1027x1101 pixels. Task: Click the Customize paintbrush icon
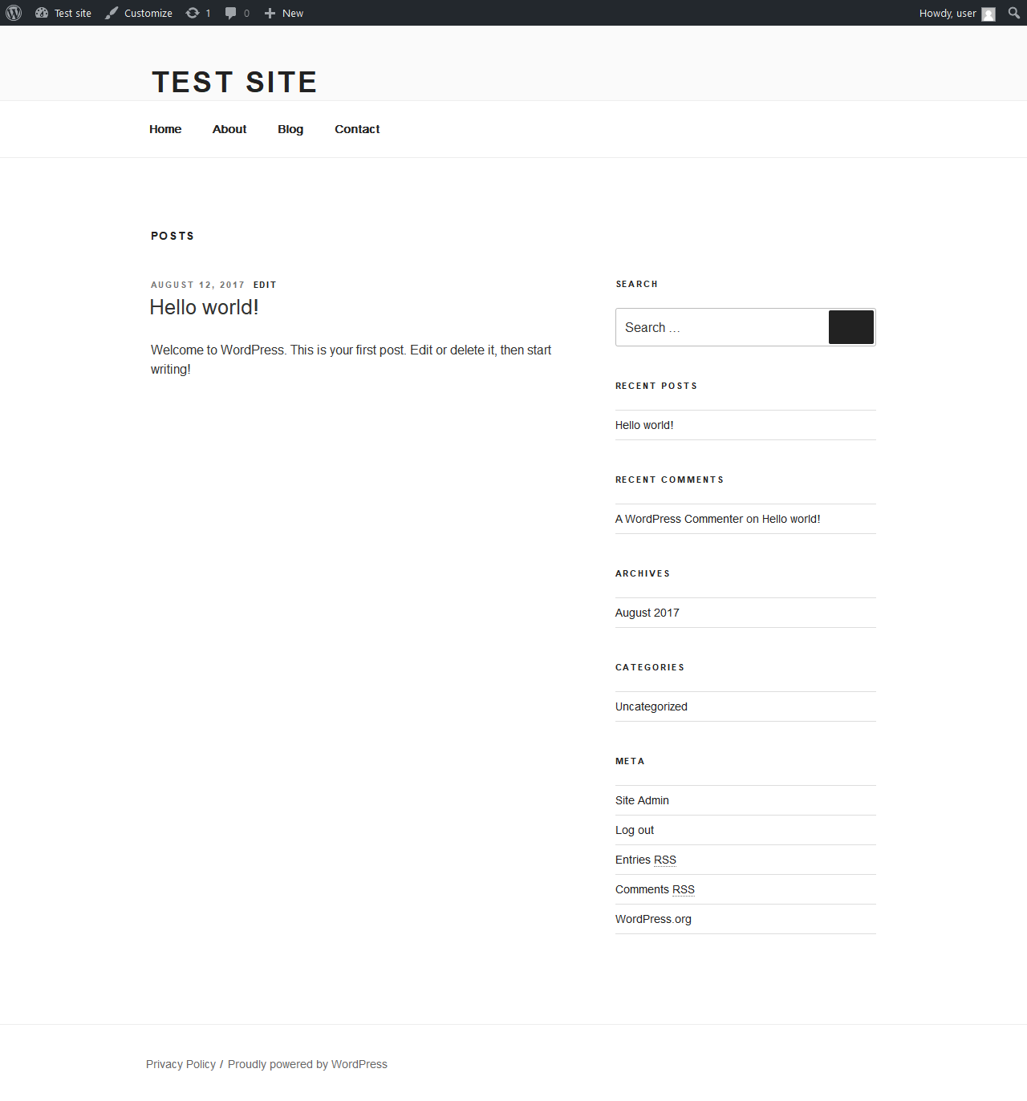(112, 13)
